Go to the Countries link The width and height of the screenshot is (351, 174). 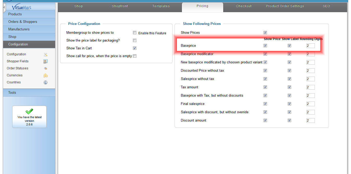coord(14,82)
